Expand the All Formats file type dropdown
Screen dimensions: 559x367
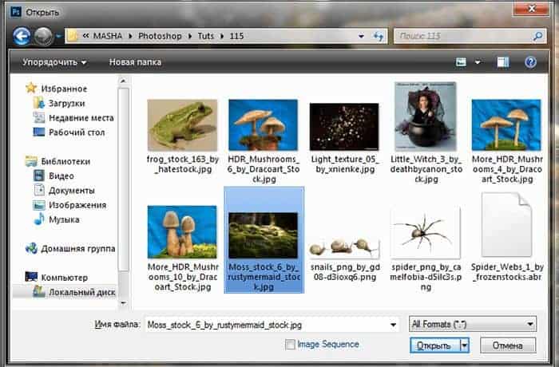[472, 324]
